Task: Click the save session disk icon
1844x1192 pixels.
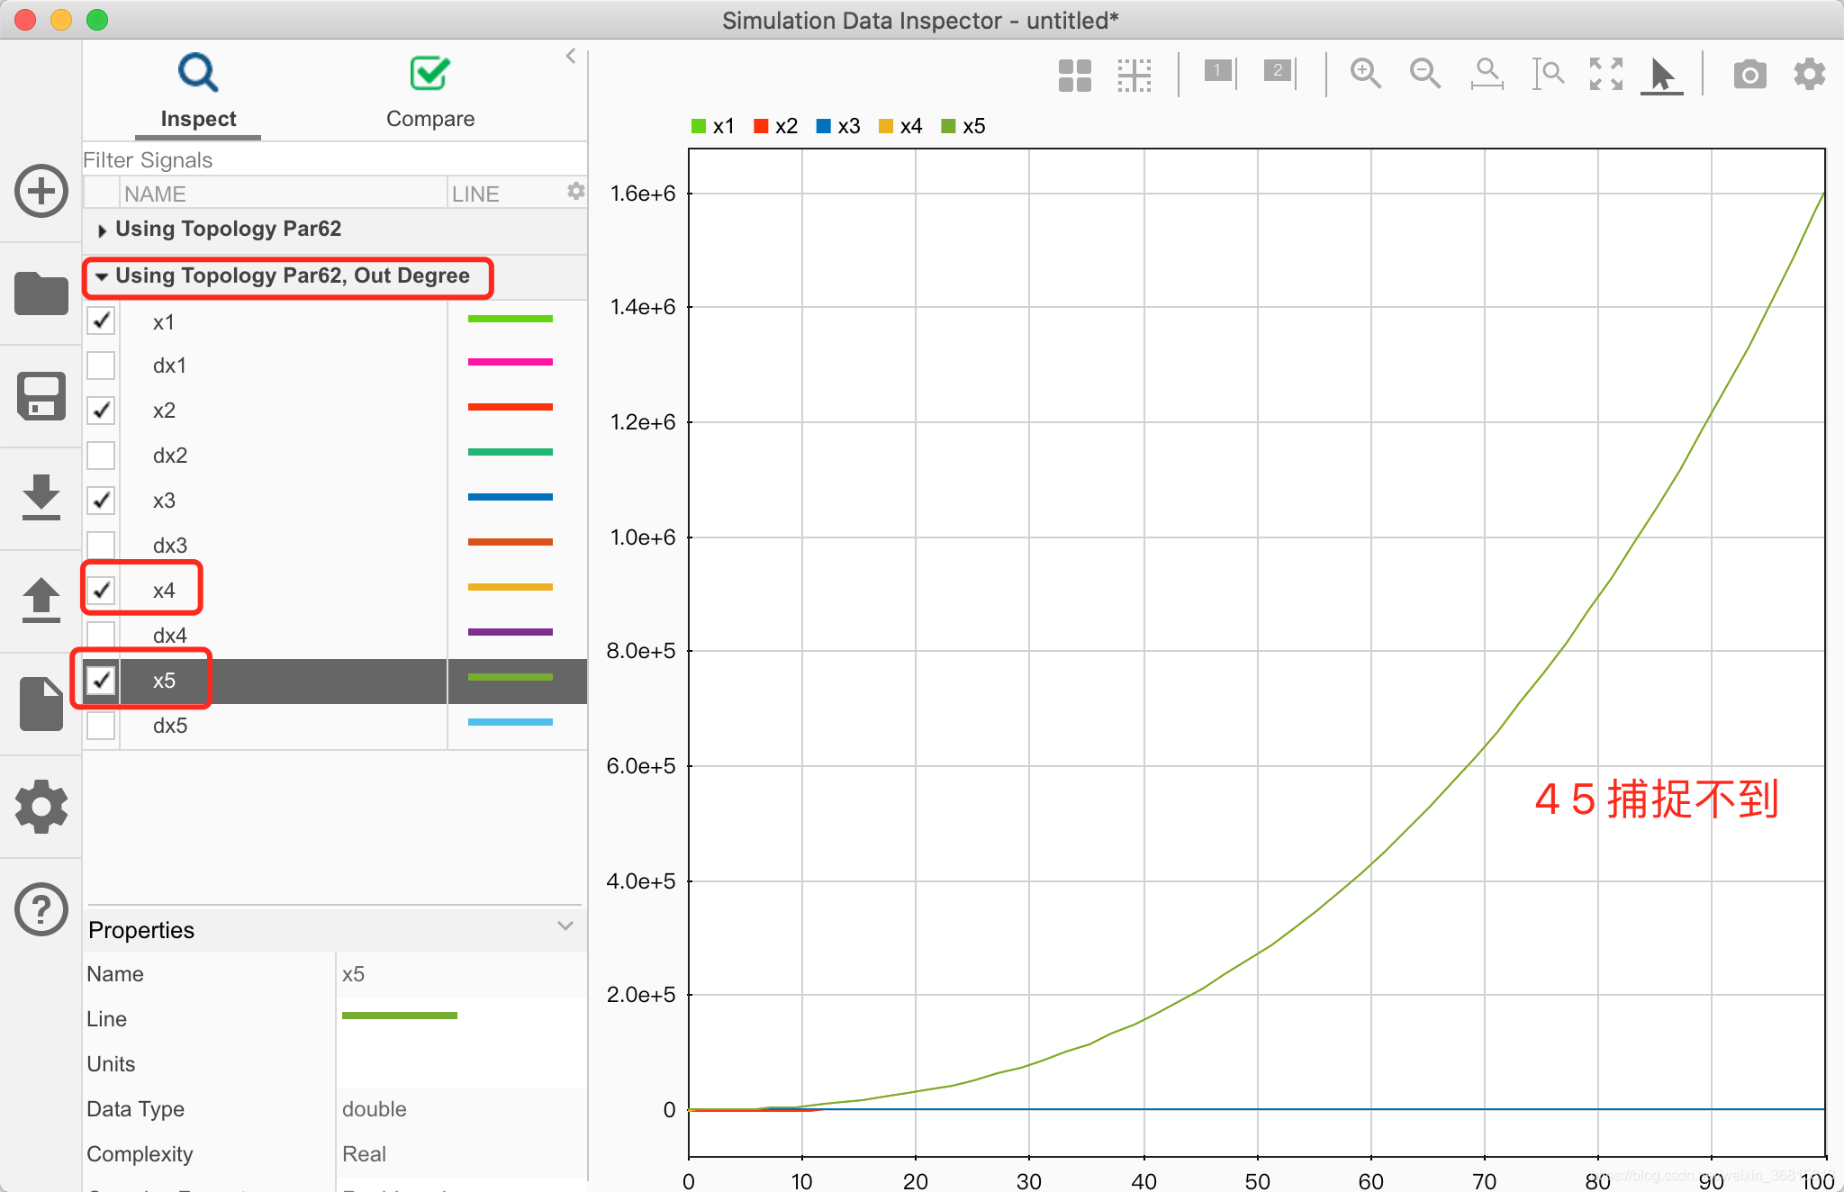Action: tap(41, 396)
